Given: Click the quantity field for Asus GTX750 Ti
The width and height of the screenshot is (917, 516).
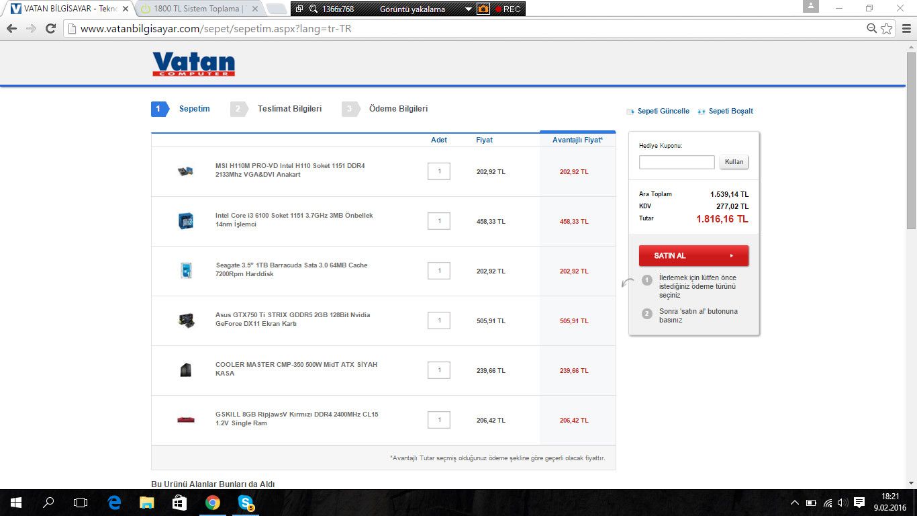Looking at the screenshot, I should (x=439, y=320).
